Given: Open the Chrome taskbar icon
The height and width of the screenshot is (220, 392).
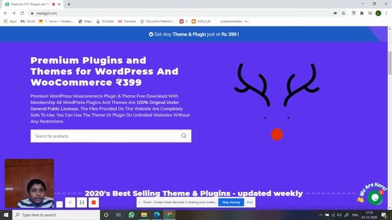Looking at the screenshot, I should (x=170, y=215).
